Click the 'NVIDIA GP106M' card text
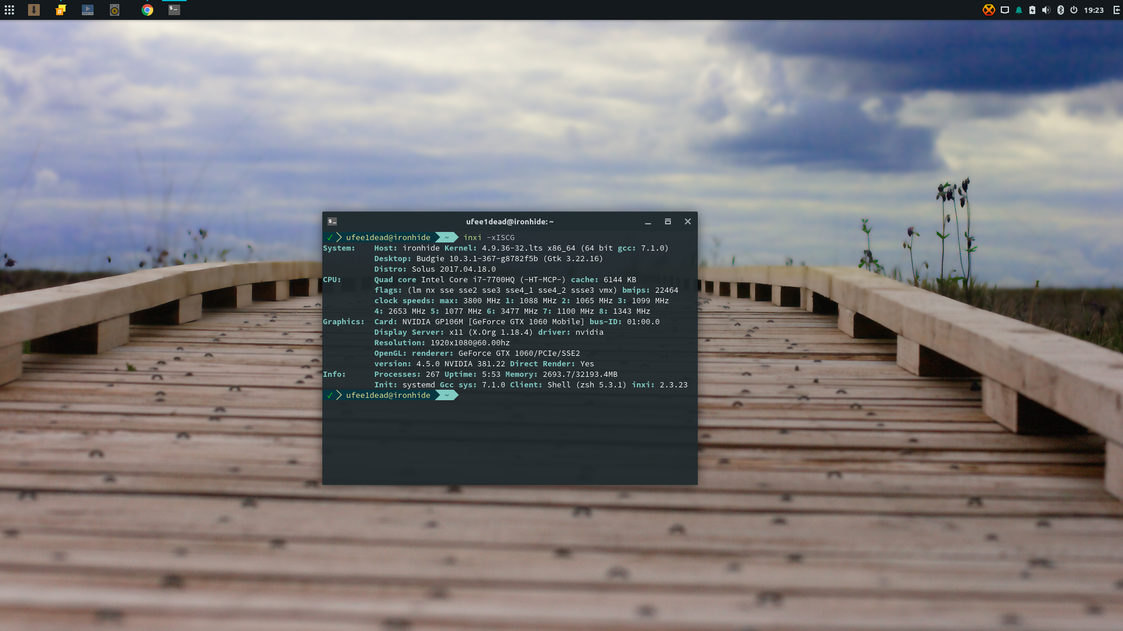Image resolution: width=1123 pixels, height=631 pixels. [433, 322]
